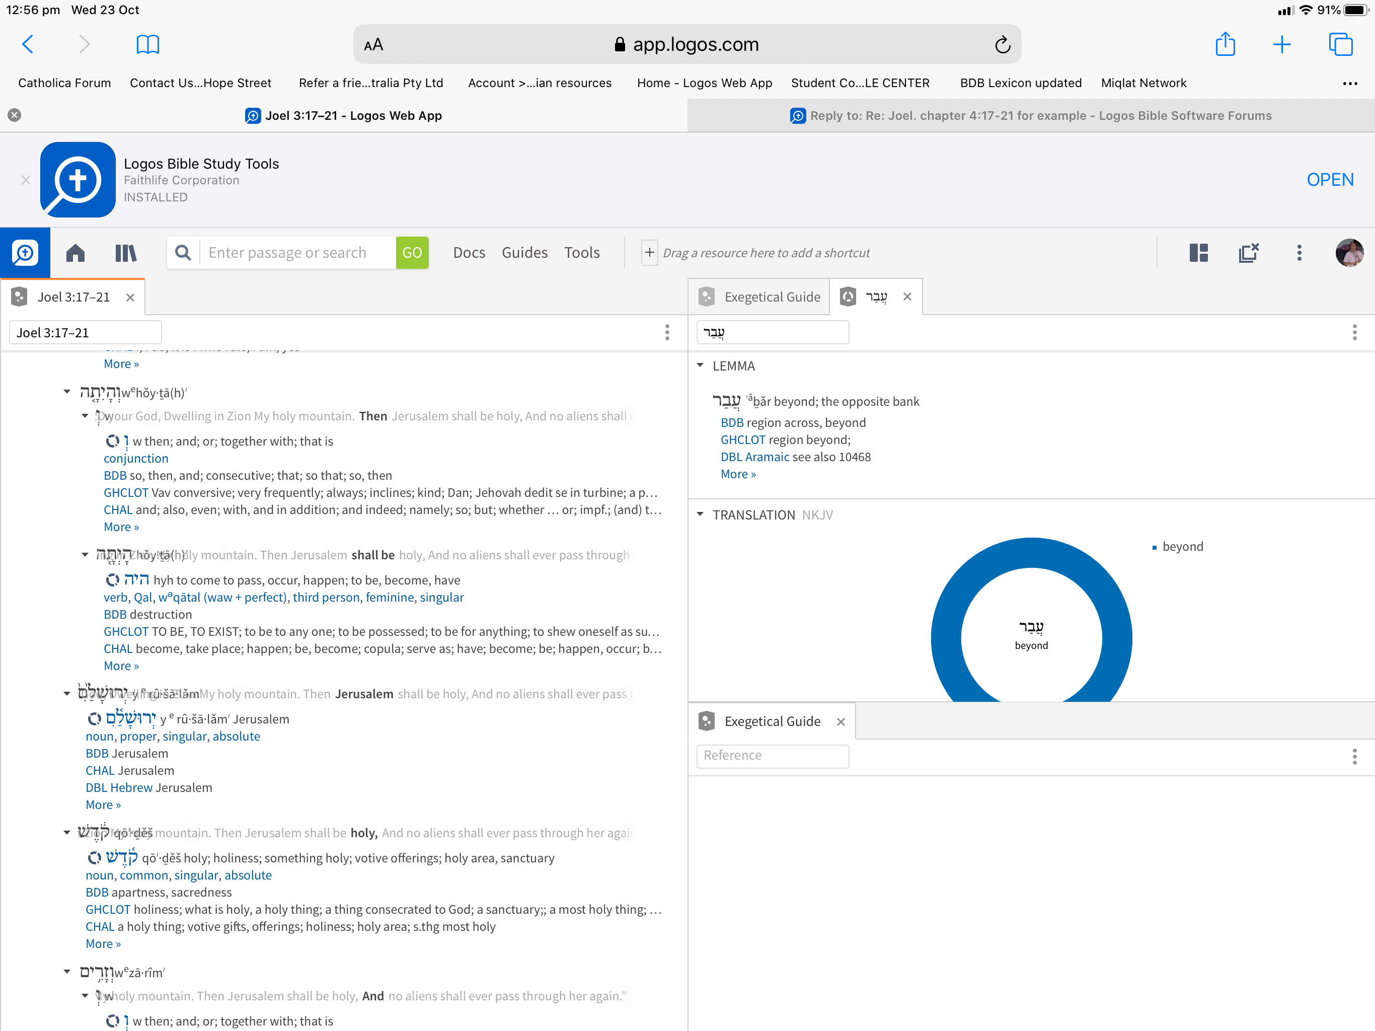Viewport: 1375px width, 1031px height.
Task: Open a new Safari tab with plus
Action: [1281, 44]
